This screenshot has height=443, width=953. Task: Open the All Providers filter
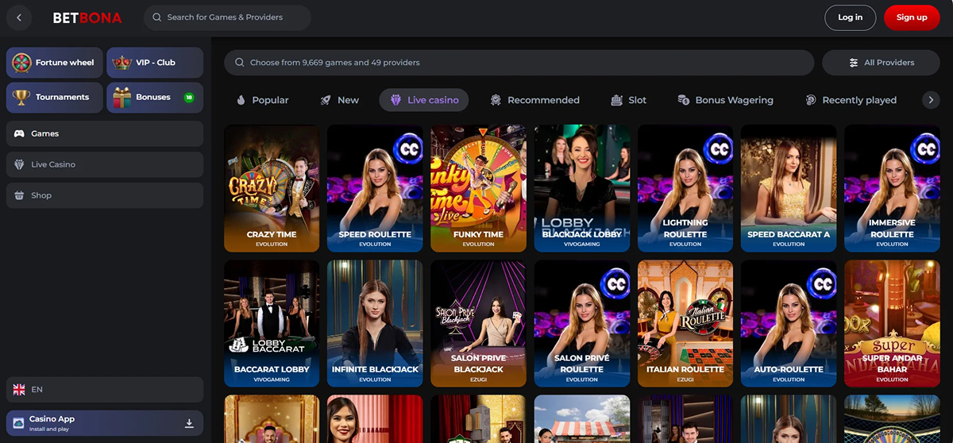click(882, 63)
